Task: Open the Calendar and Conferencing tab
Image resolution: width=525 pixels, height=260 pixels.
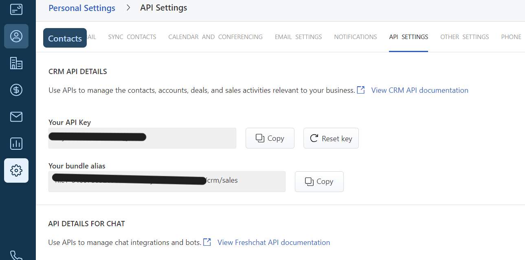Action: (x=215, y=37)
